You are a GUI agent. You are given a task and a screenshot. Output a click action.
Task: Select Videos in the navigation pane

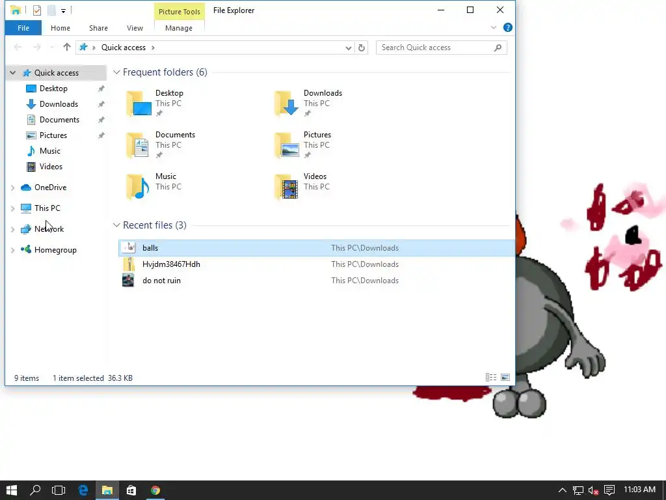(x=51, y=167)
